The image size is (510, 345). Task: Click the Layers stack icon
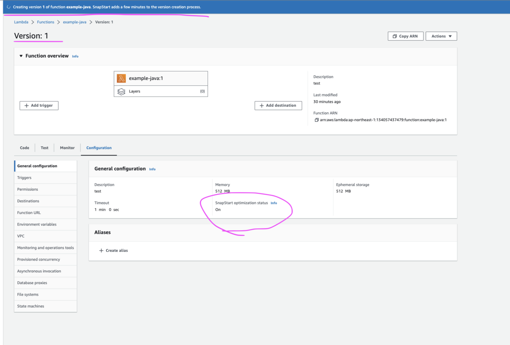[x=121, y=91]
